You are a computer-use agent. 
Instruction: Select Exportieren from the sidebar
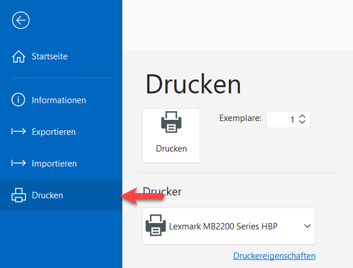pos(54,132)
